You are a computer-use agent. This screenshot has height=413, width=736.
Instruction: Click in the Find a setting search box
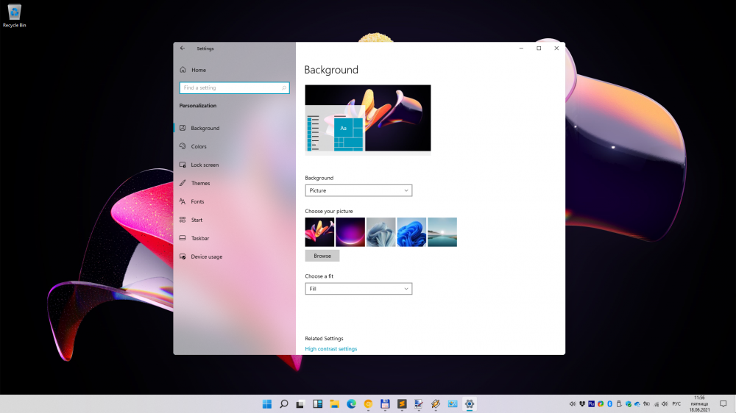coord(230,87)
